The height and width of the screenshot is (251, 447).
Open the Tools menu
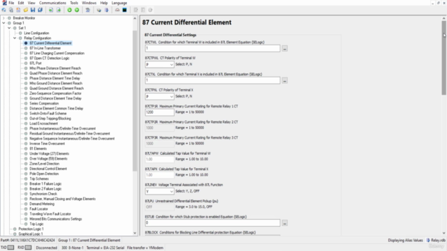74,3
